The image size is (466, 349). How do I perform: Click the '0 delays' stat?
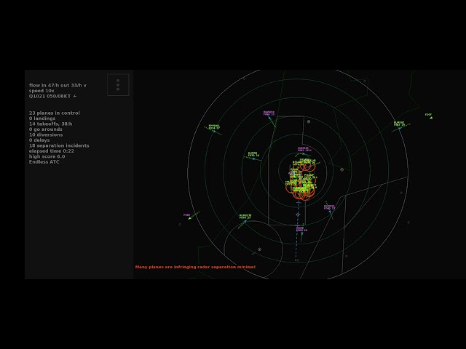pos(39,140)
